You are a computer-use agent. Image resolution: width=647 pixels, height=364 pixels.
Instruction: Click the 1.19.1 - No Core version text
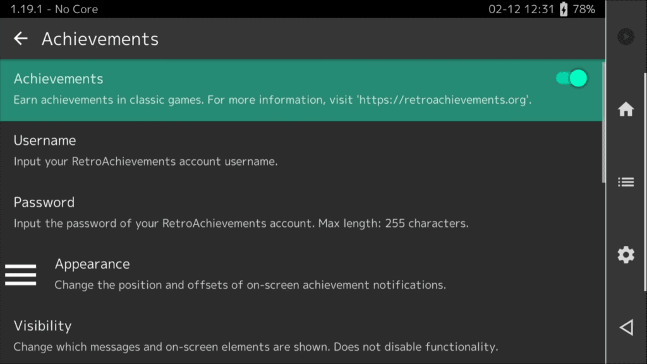pyautogui.click(x=54, y=9)
